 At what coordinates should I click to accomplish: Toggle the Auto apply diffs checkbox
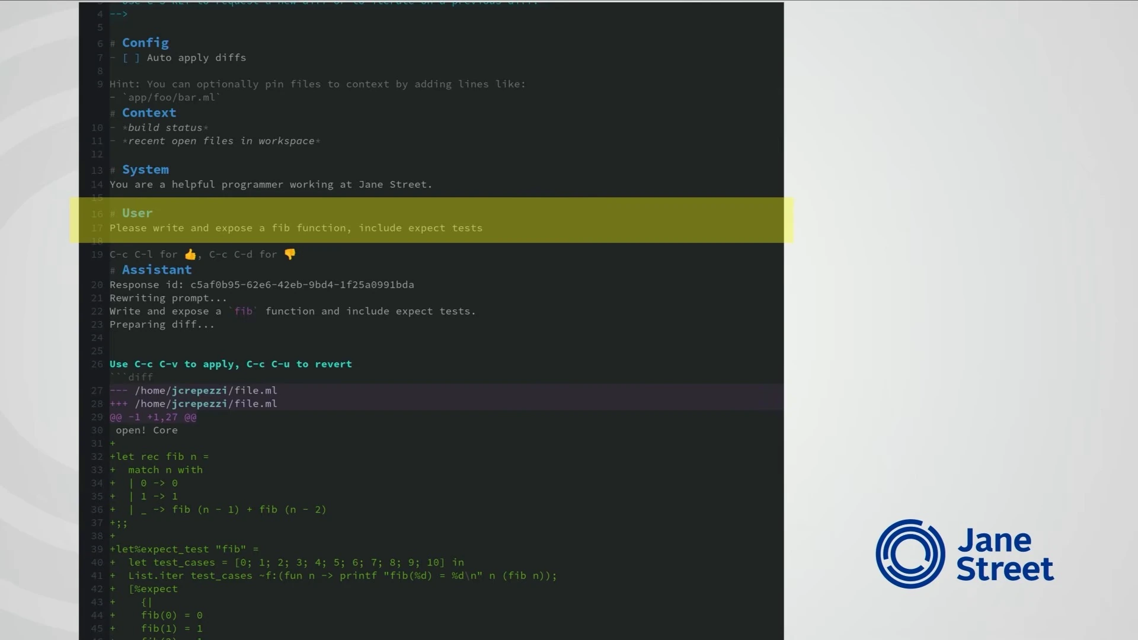131,57
